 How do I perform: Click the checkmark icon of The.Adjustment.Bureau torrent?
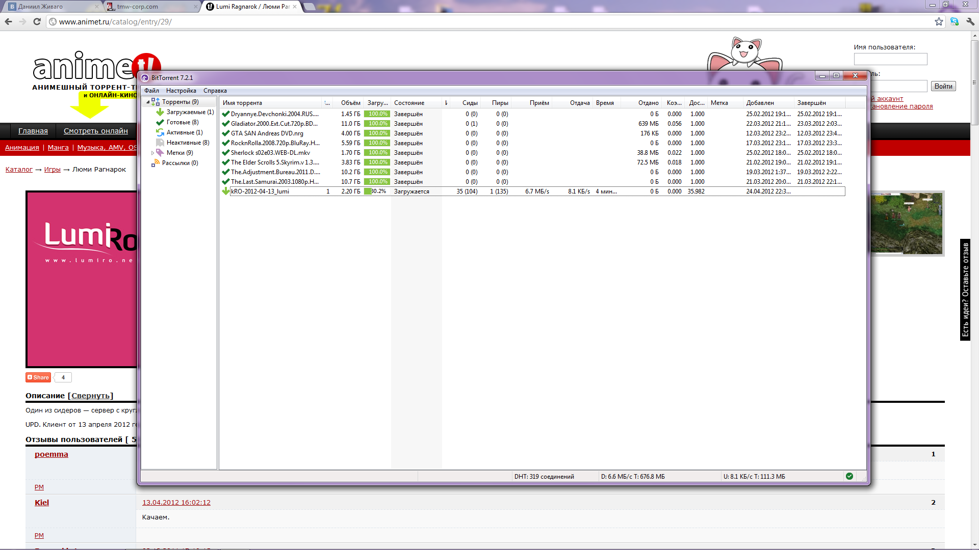pyautogui.click(x=225, y=172)
